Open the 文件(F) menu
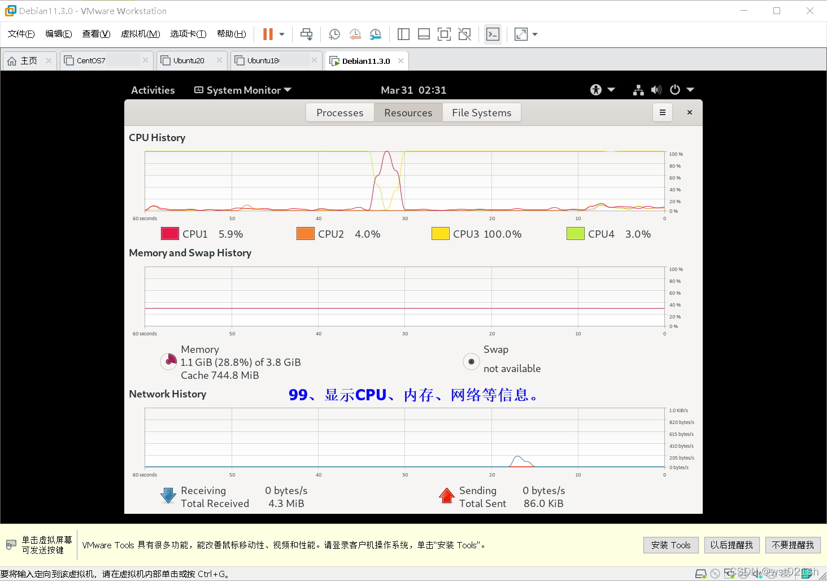Image resolution: width=827 pixels, height=581 pixels. click(x=21, y=34)
